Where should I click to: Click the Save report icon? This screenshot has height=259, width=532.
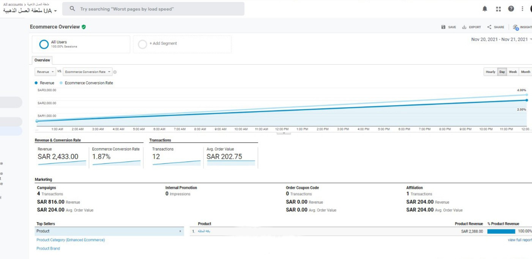point(444,27)
